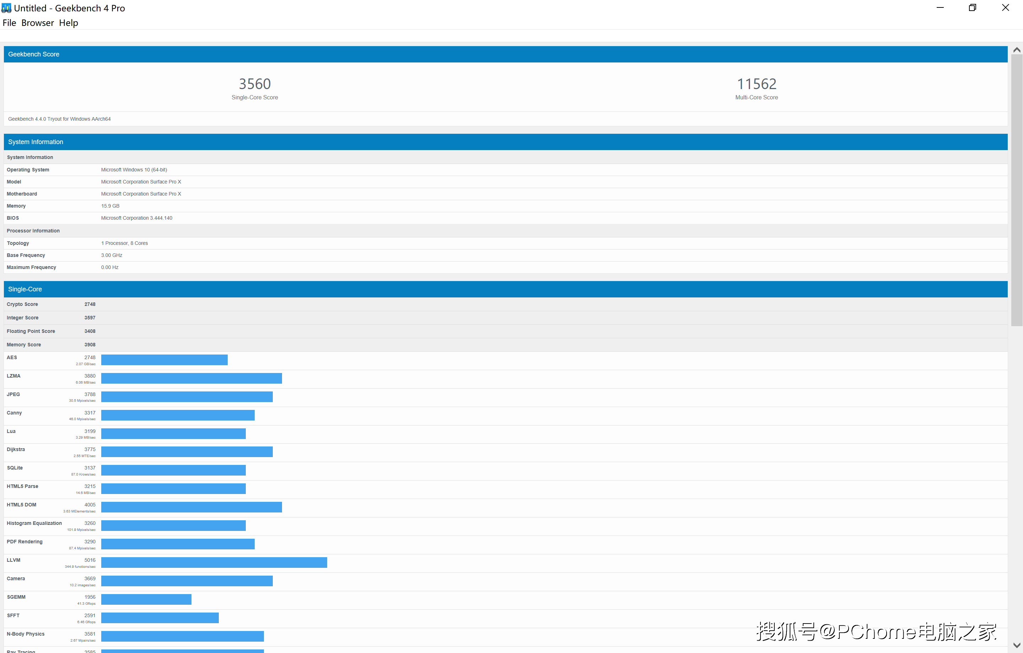Screen dimensions: 1023x653
Task: Click the SFFT test label
Action: pos(13,616)
